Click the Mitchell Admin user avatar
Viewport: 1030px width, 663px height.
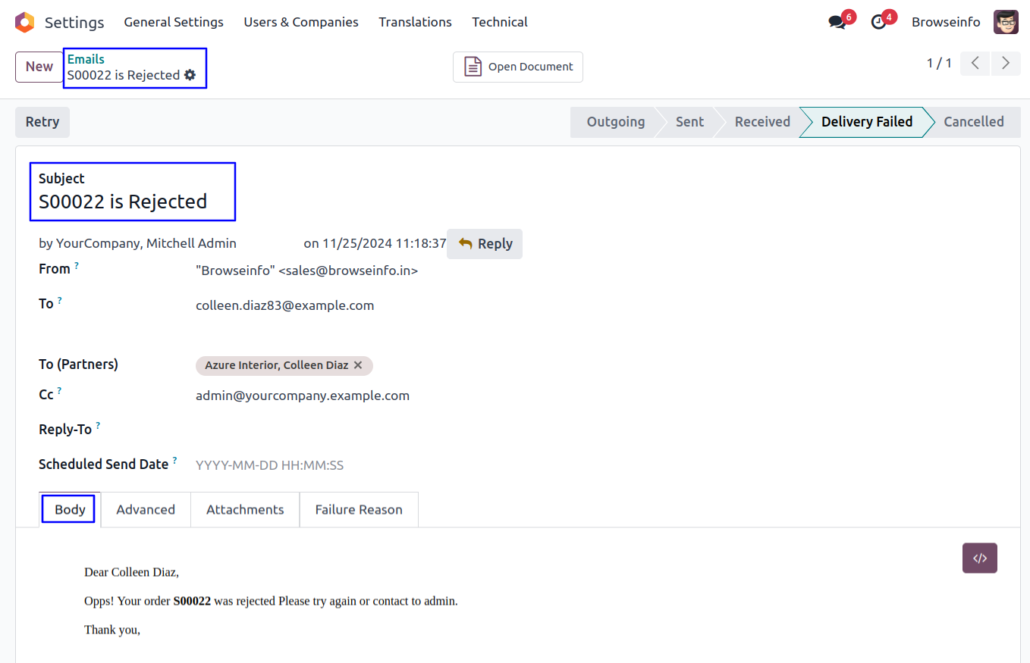click(1006, 22)
